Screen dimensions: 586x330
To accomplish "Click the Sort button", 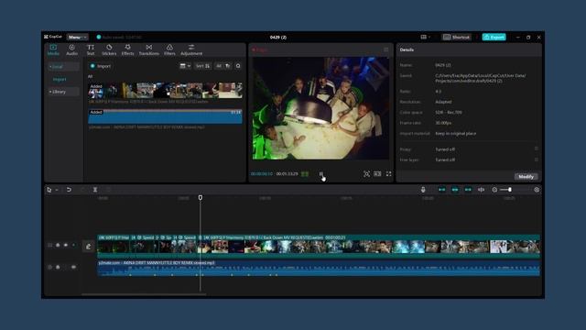I will tap(203, 66).
